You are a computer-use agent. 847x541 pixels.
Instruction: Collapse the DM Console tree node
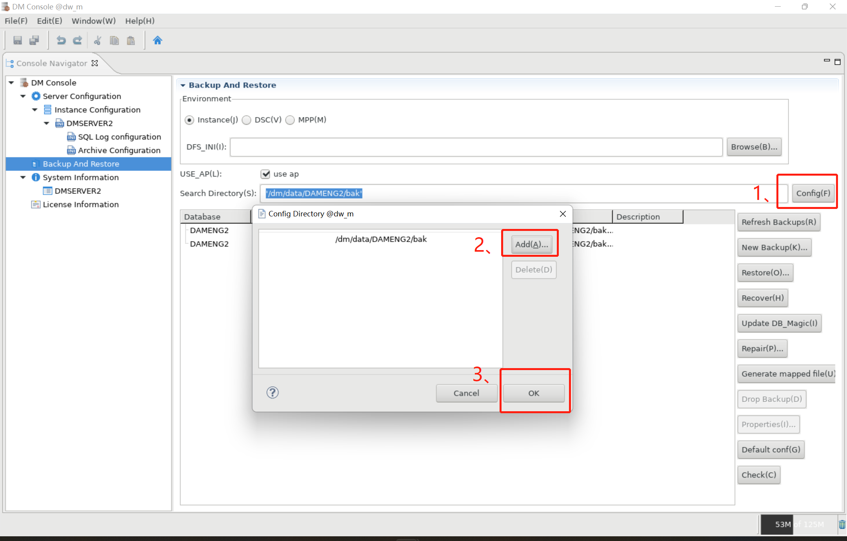[11, 83]
